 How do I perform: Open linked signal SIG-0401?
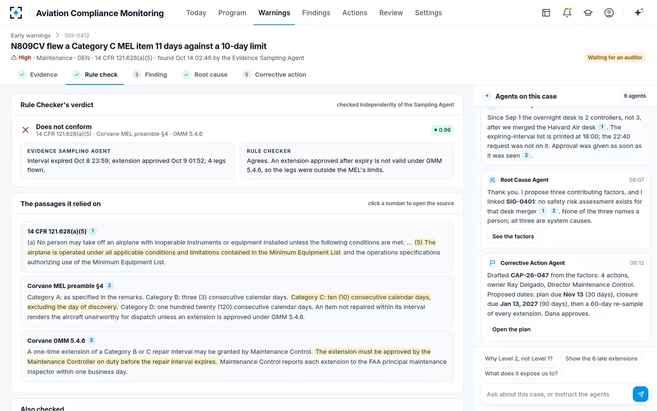pos(520,201)
